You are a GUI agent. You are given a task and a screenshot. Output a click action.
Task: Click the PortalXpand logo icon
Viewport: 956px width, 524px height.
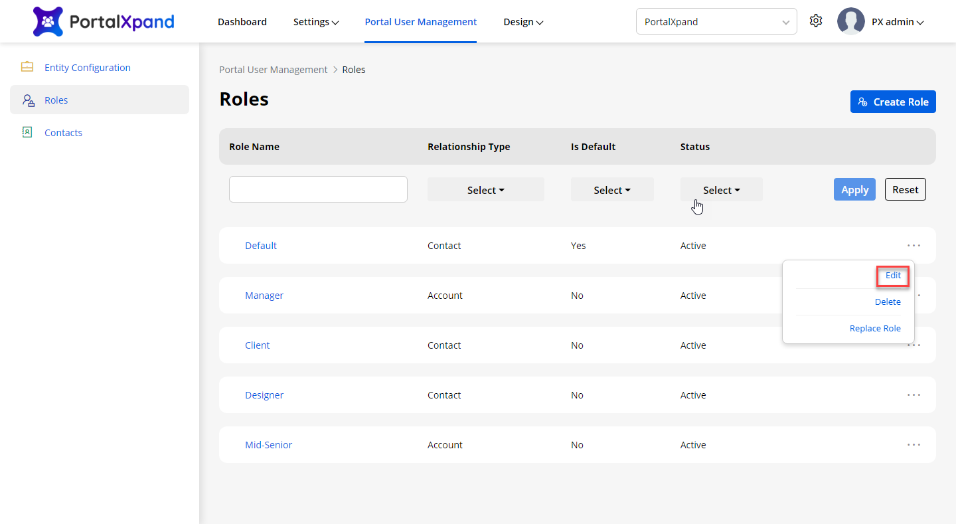pos(48,22)
